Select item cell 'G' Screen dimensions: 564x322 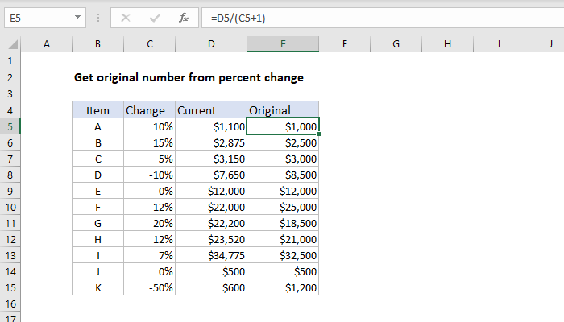pos(97,223)
